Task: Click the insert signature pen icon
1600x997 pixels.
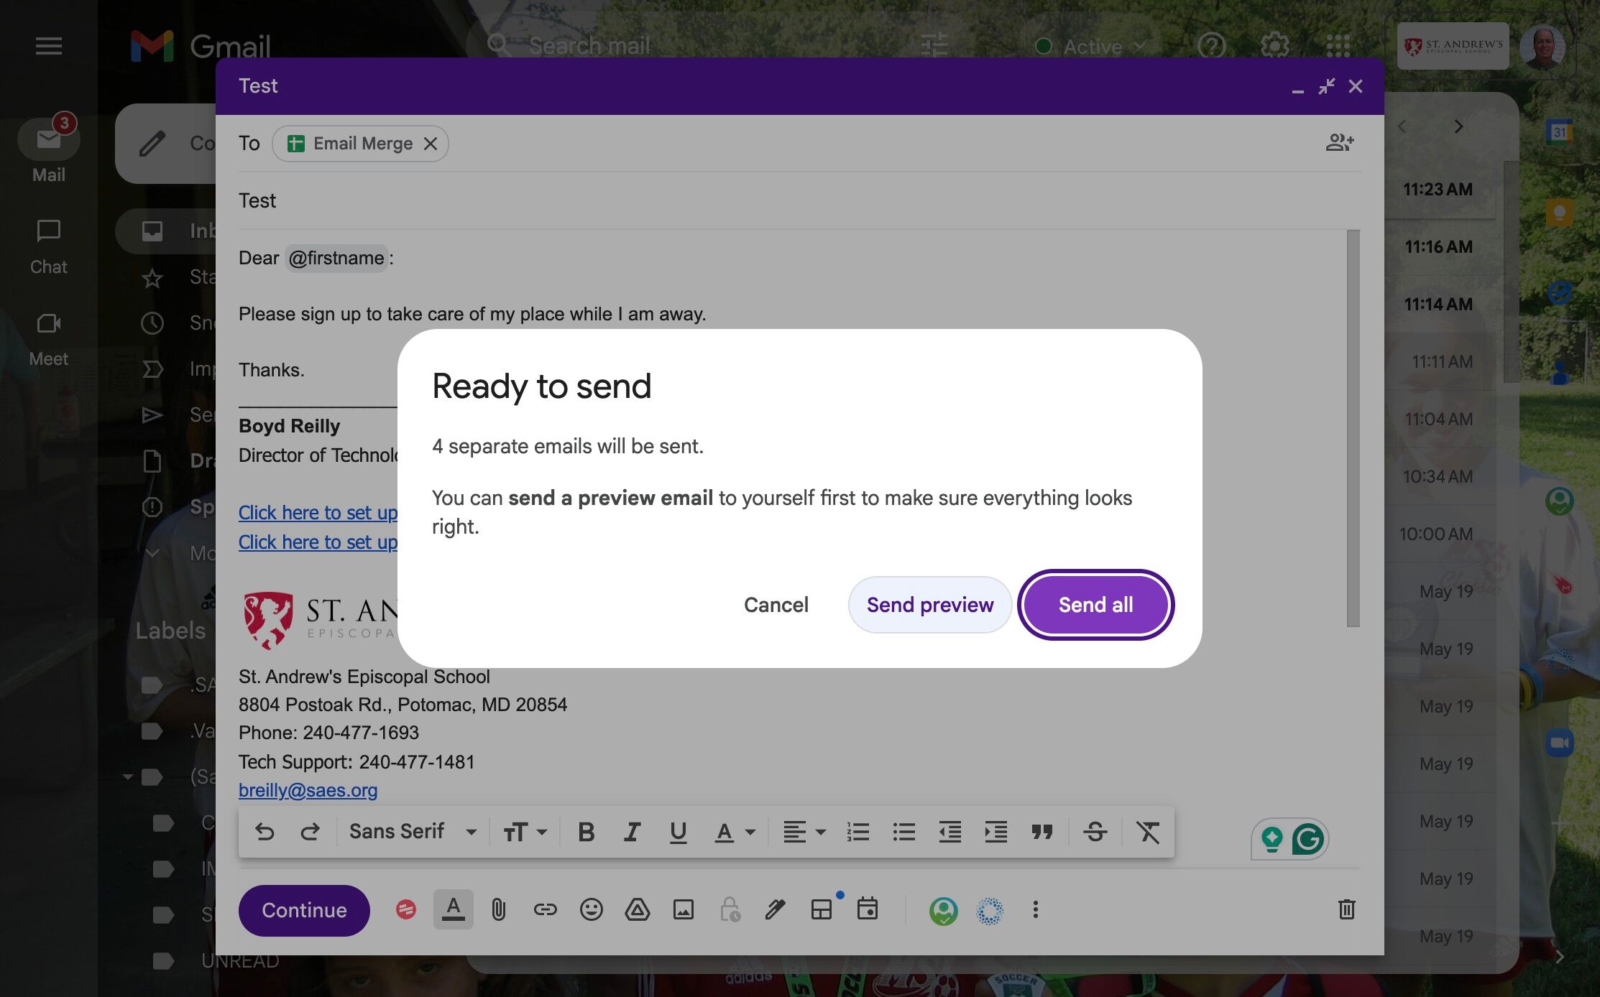Action: click(775, 910)
